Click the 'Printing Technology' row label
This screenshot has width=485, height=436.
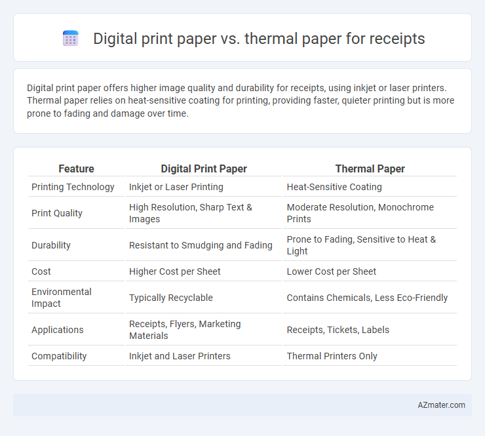point(73,187)
